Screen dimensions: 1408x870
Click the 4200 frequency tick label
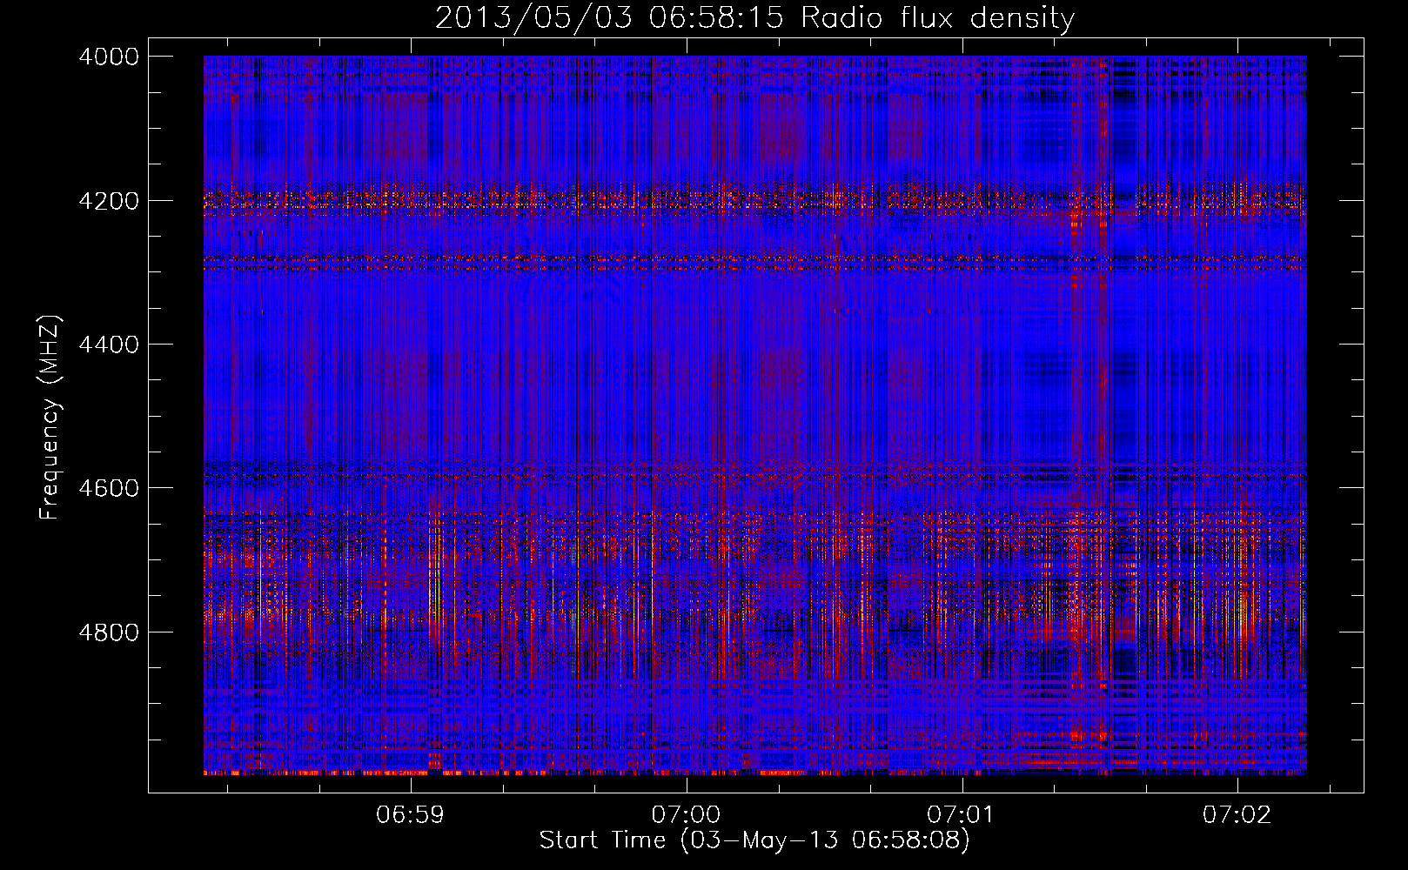point(109,201)
